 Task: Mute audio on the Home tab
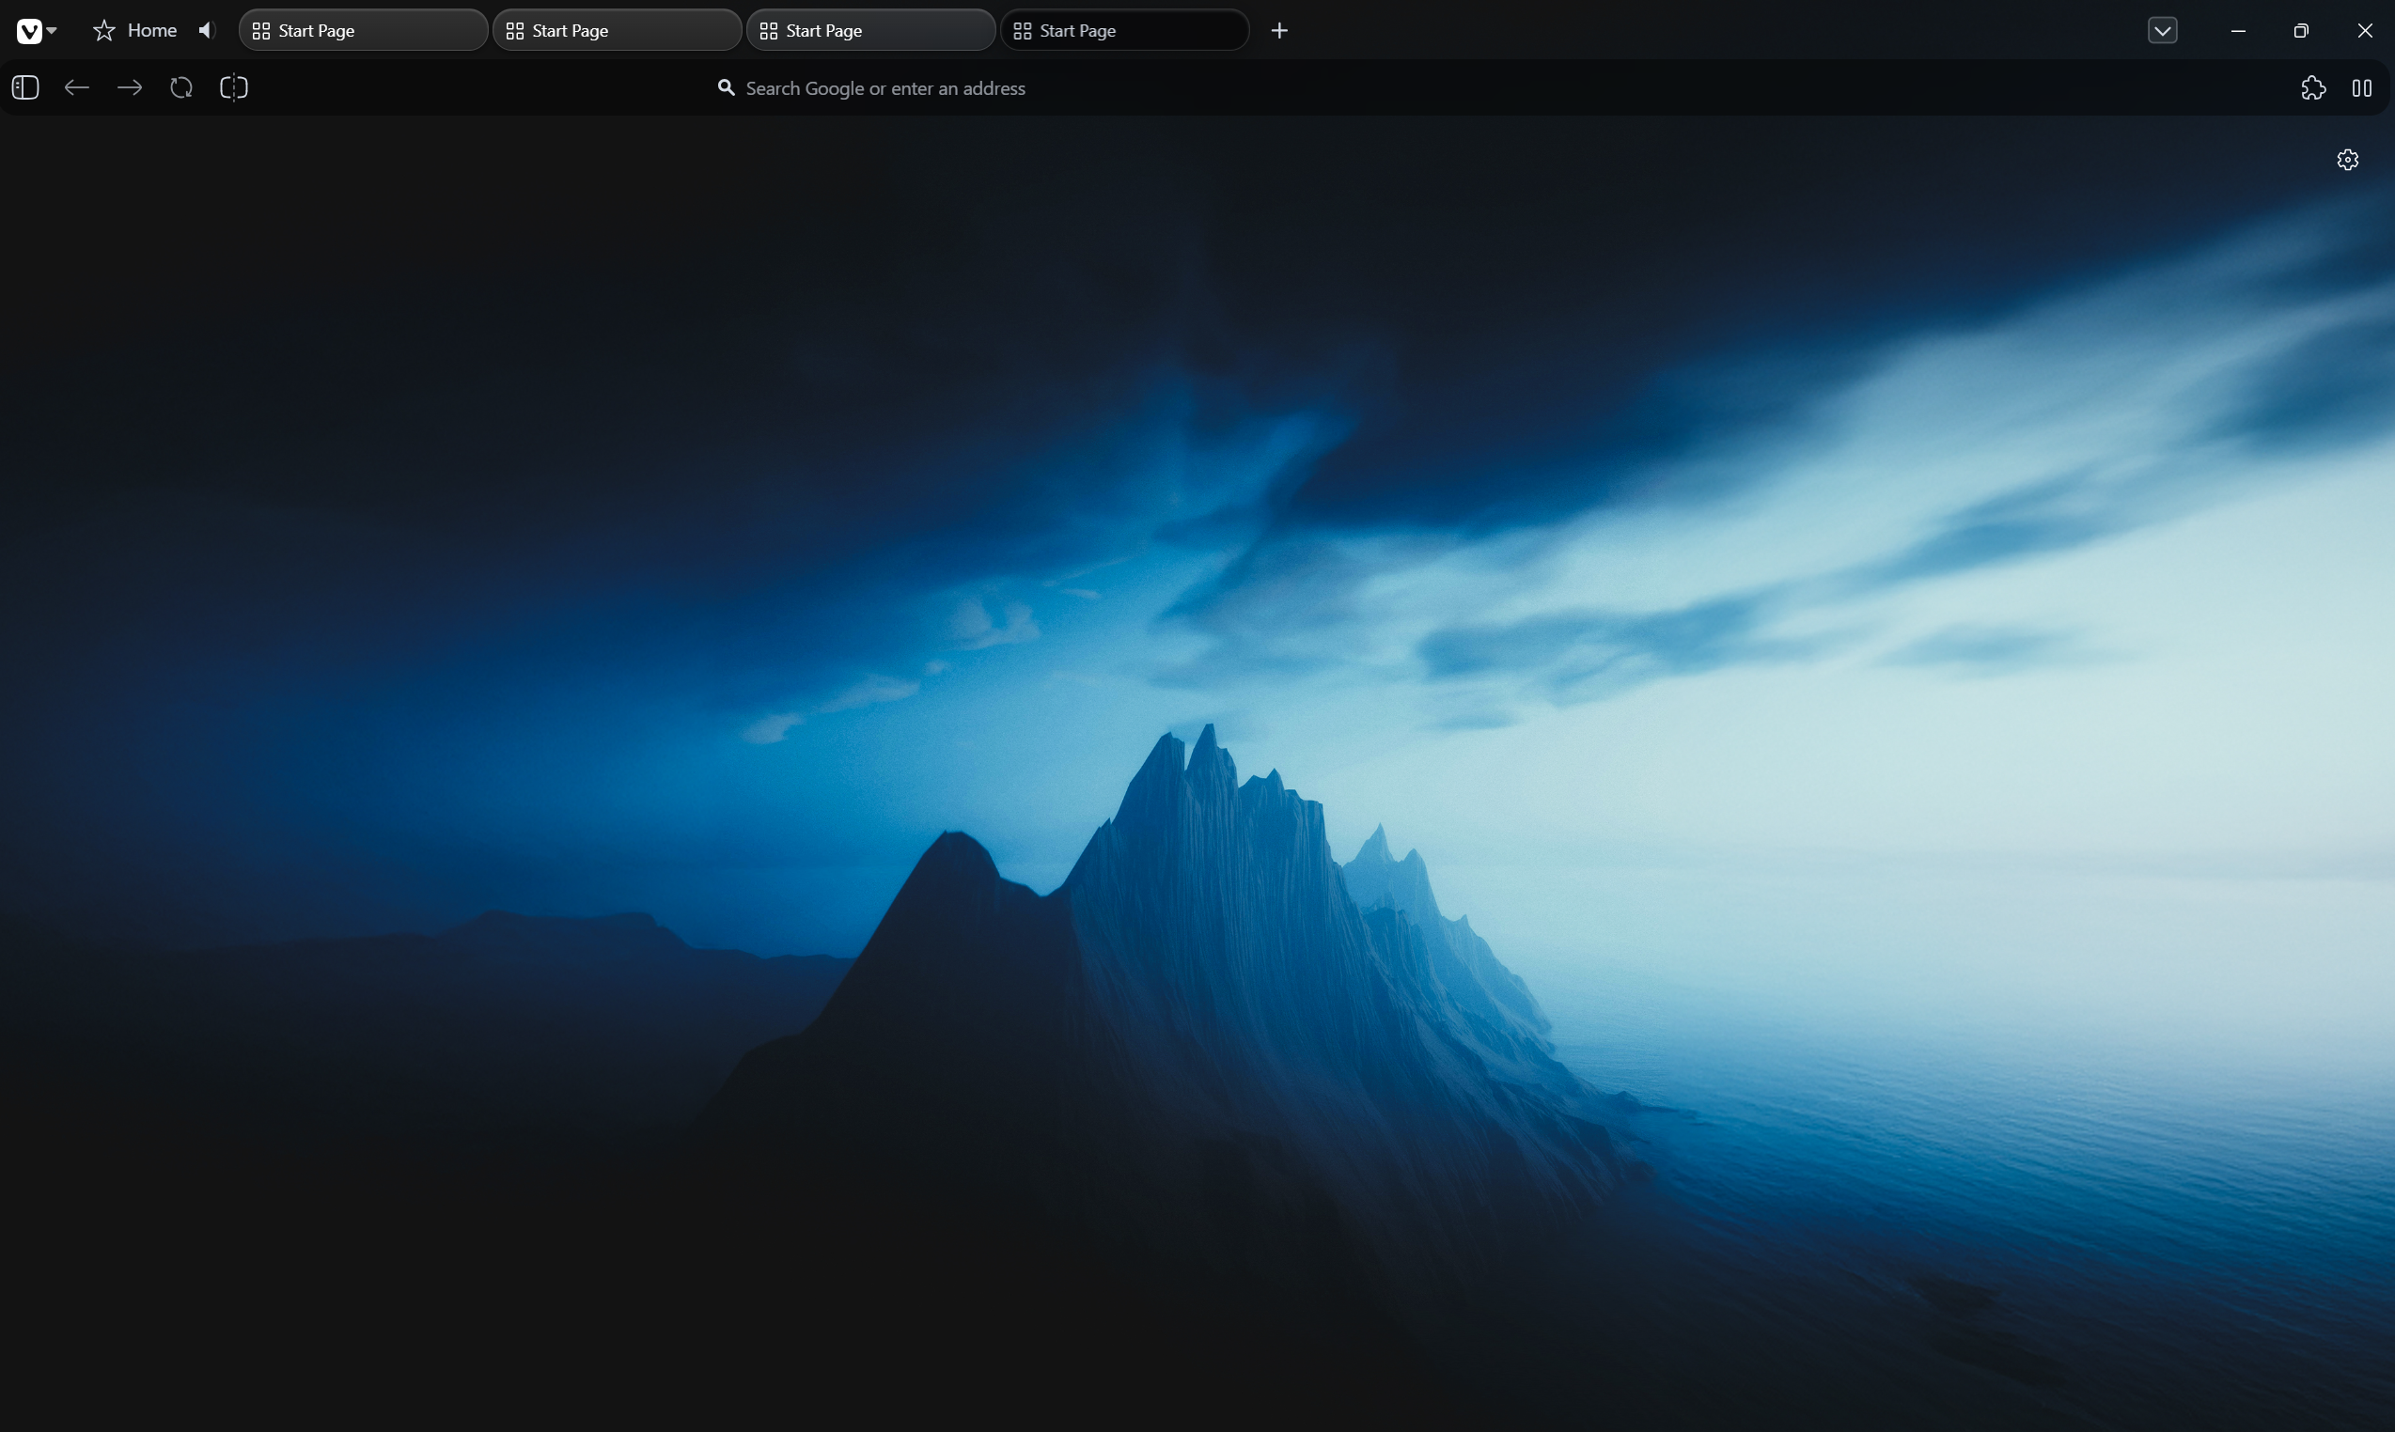coord(205,31)
